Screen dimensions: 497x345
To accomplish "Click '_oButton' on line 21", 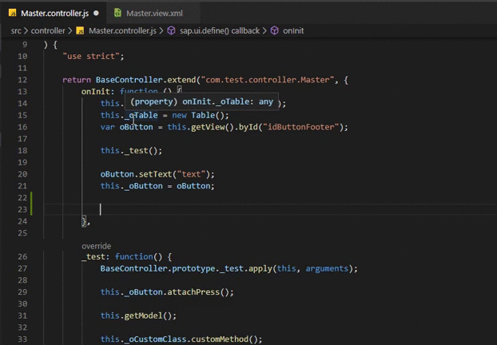I will (x=143, y=186).
